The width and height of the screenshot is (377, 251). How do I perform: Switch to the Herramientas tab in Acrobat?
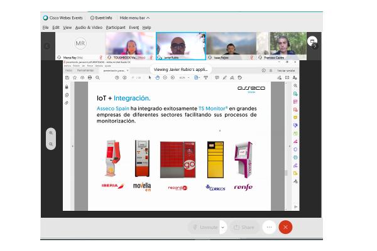click(x=85, y=71)
